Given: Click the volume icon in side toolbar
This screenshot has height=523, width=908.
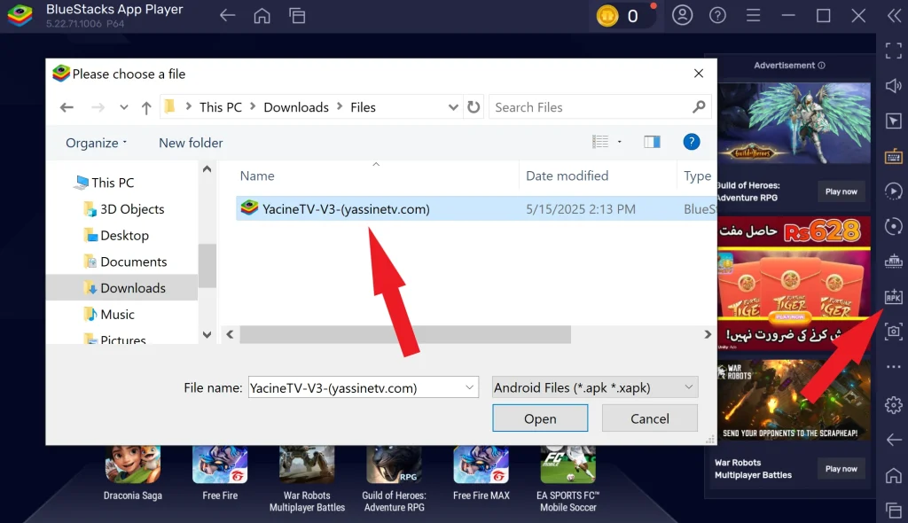Looking at the screenshot, I should tap(894, 86).
